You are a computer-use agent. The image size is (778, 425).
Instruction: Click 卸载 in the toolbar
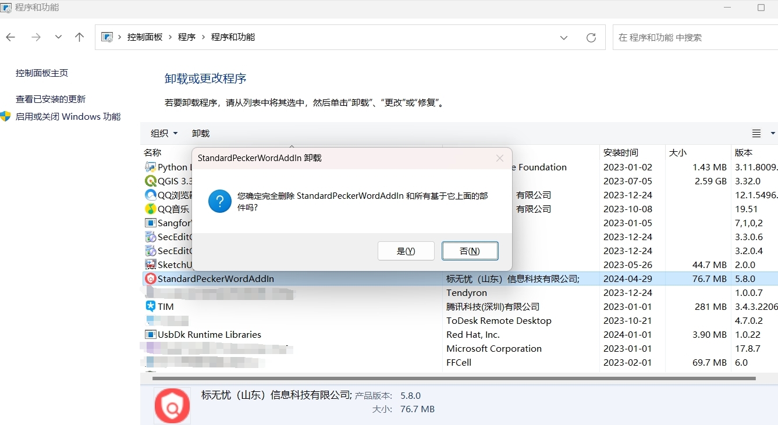(201, 134)
